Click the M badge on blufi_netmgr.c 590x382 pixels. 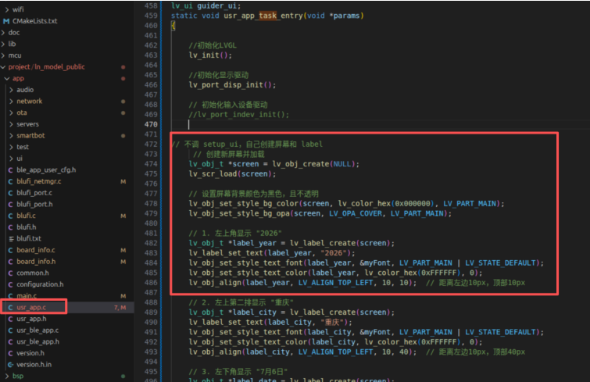click(123, 181)
